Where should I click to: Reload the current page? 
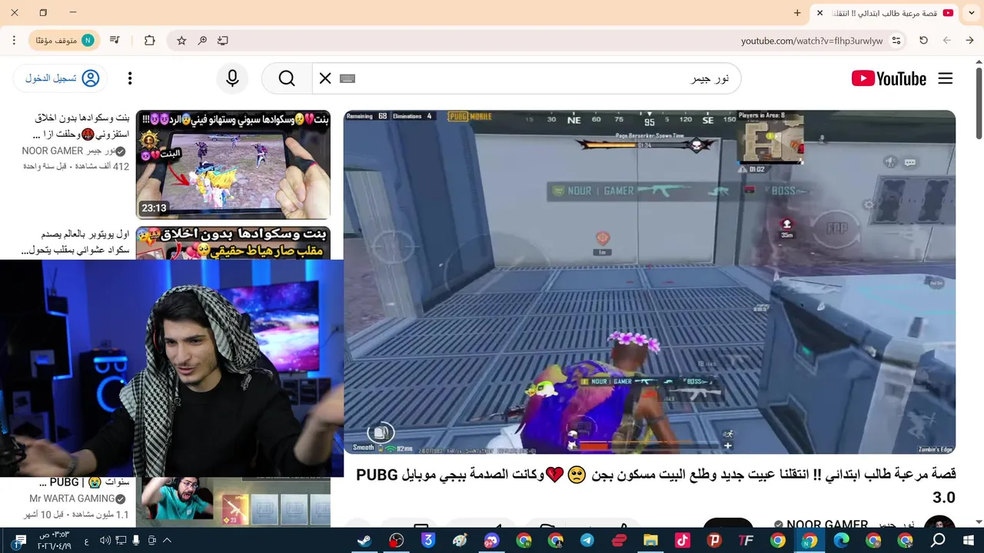tap(923, 41)
